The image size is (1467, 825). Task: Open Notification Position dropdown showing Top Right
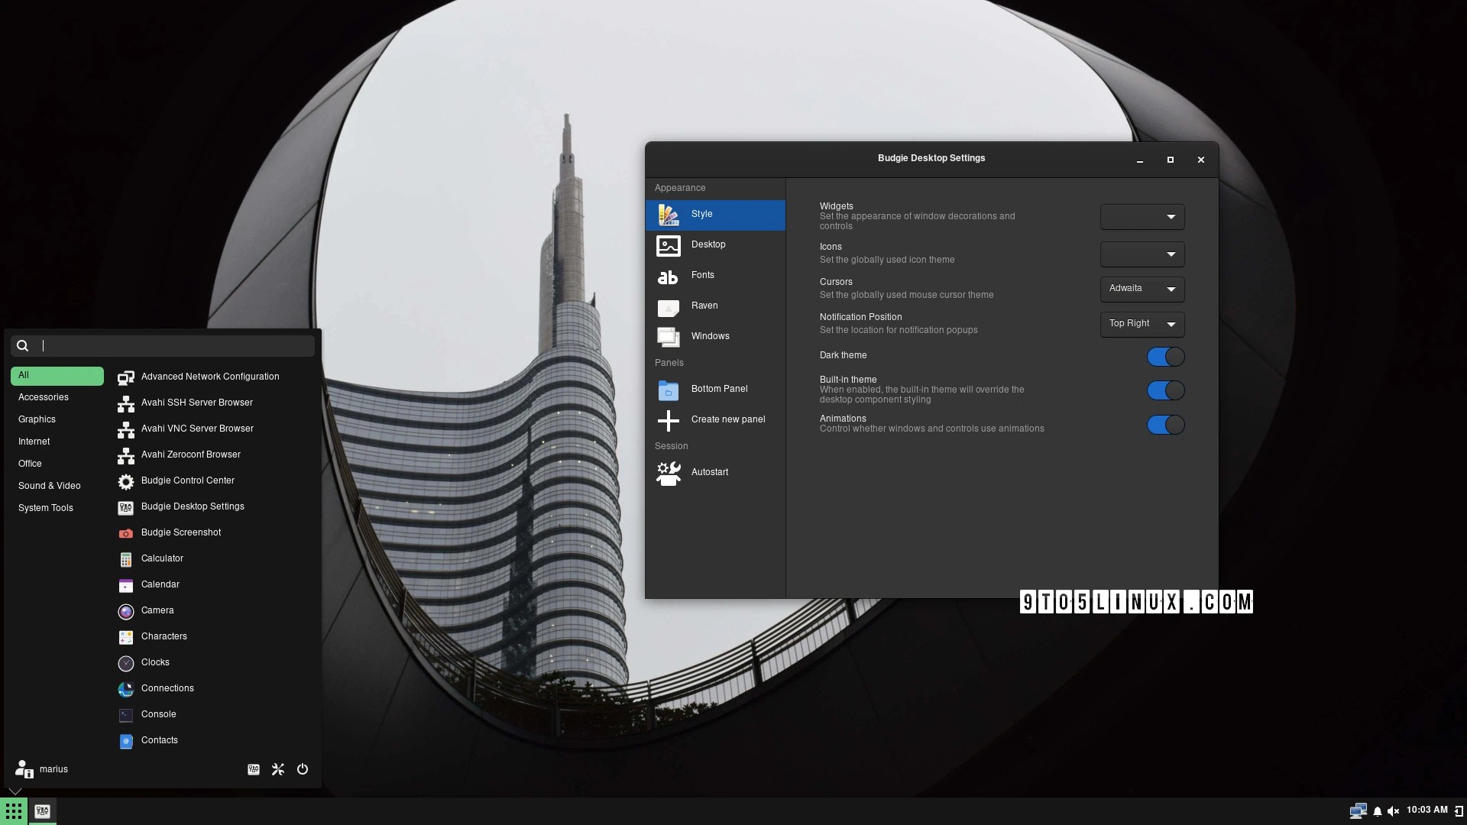(1142, 324)
